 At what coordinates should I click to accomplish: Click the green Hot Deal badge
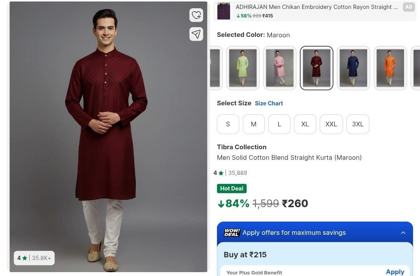(232, 189)
